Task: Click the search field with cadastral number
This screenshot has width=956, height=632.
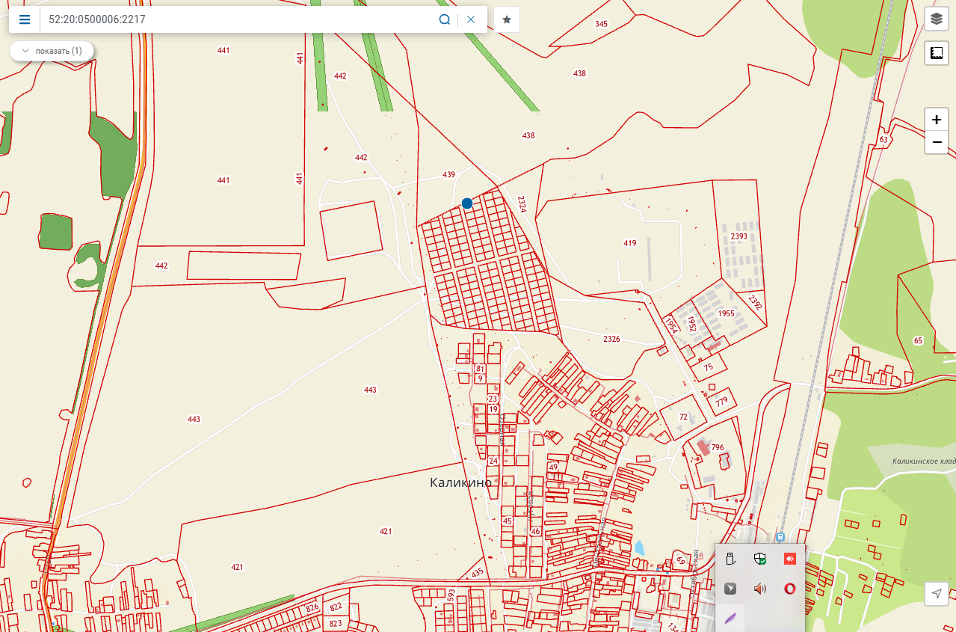Action: [239, 19]
